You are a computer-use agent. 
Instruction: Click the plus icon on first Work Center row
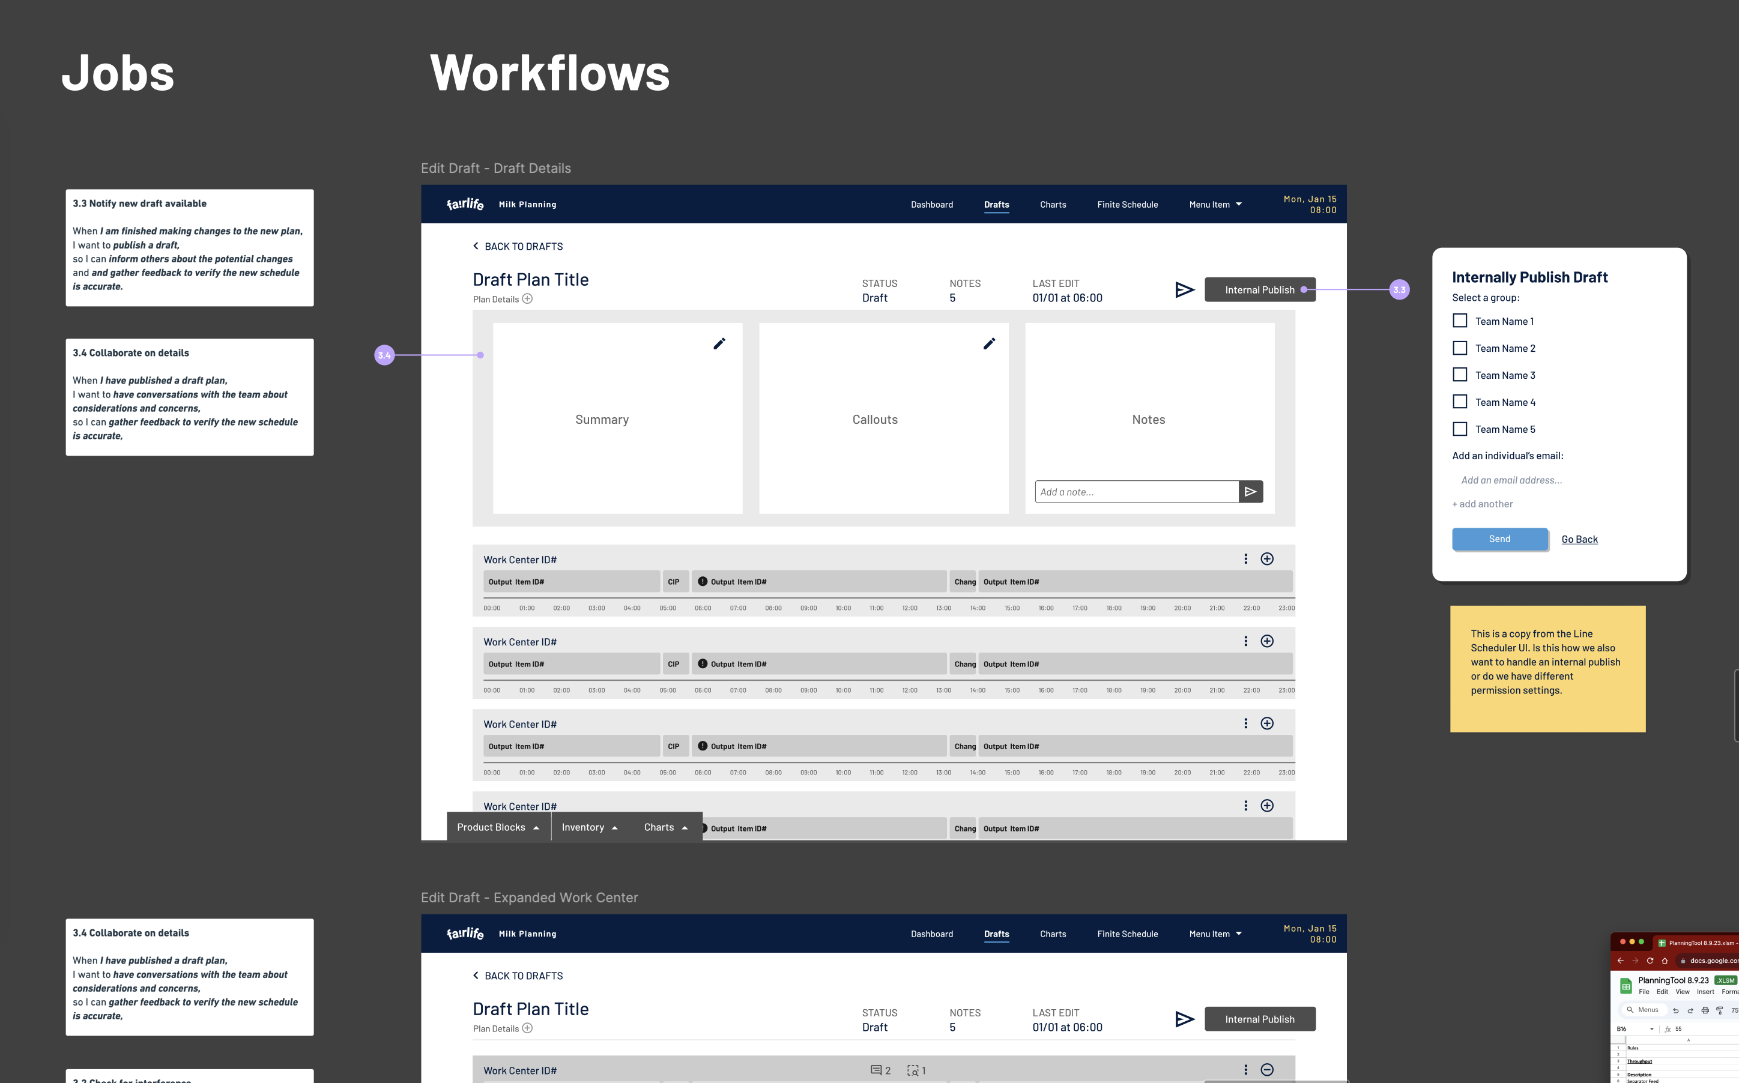pos(1267,559)
